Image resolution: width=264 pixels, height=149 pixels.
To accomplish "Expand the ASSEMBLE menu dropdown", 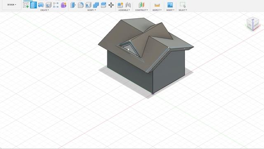I will click(124, 10).
